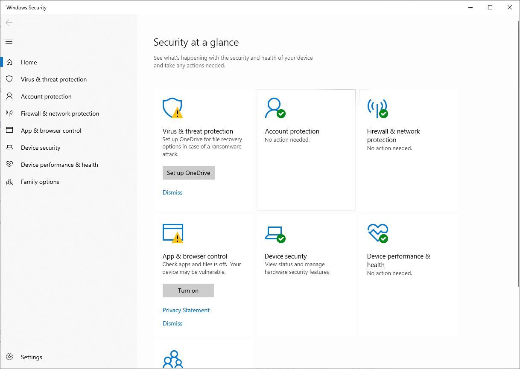Click the Virus & threat protection shield tile icon
The height and width of the screenshot is (369, 520).
pos(172,108)
